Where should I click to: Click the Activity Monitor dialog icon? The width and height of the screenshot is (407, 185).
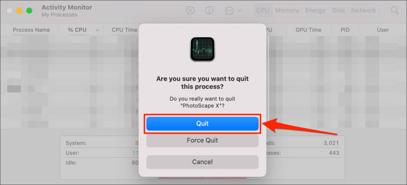click(202, 49)
